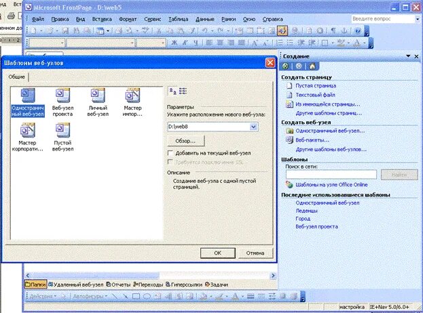Click the New page icon in toolbar
423x313 pixels.
click(x=34, y=30)
